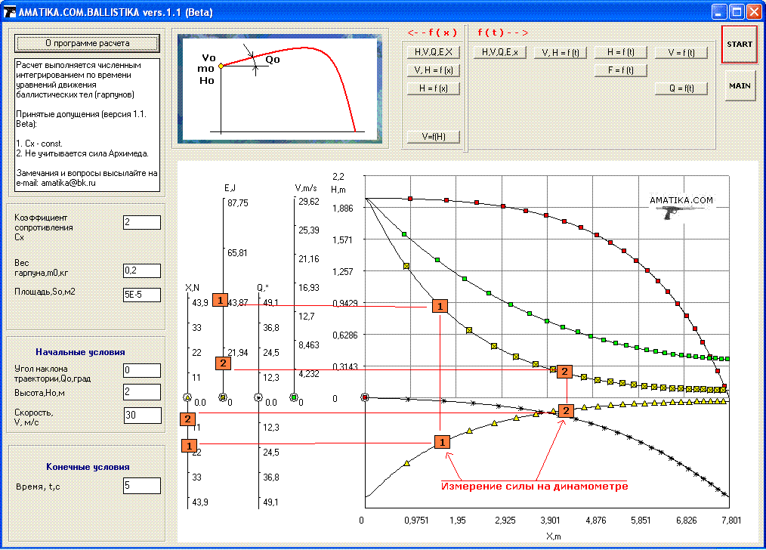Open the 'О программе расчета' info button
Image resolution: width=766 pixels, height=550 pixels.
coord(88,43)
